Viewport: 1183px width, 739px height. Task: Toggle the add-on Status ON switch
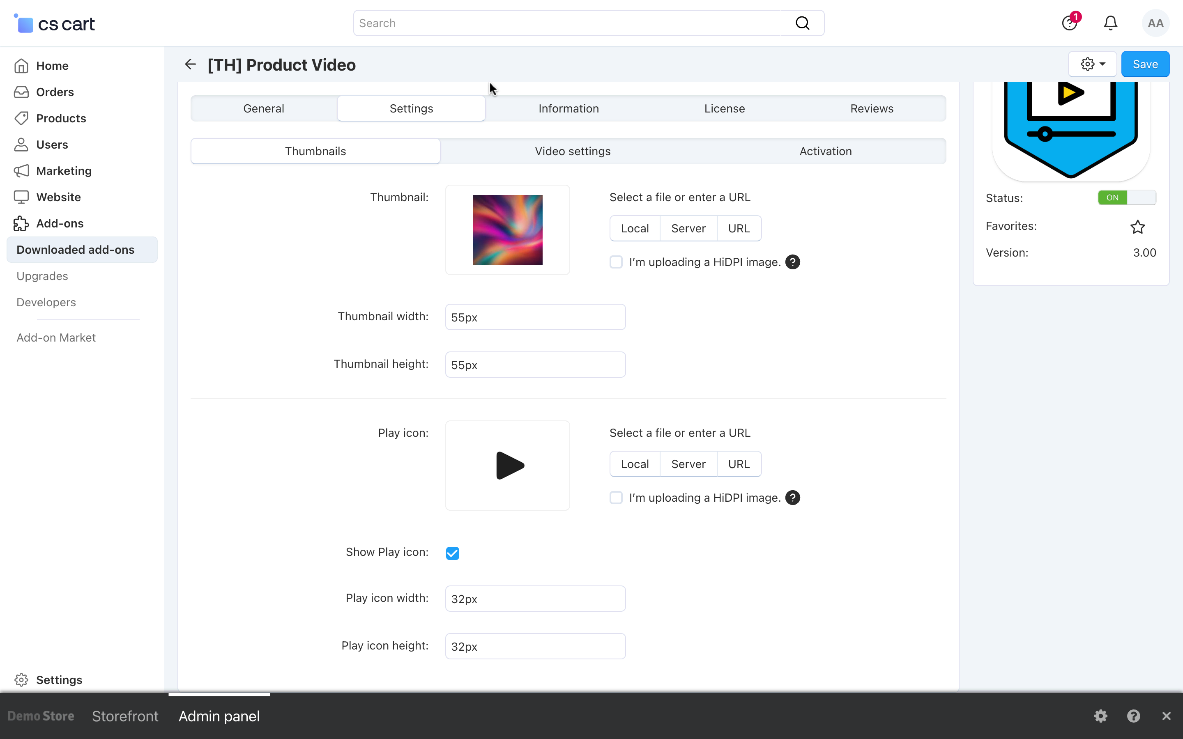point(1126,197)
